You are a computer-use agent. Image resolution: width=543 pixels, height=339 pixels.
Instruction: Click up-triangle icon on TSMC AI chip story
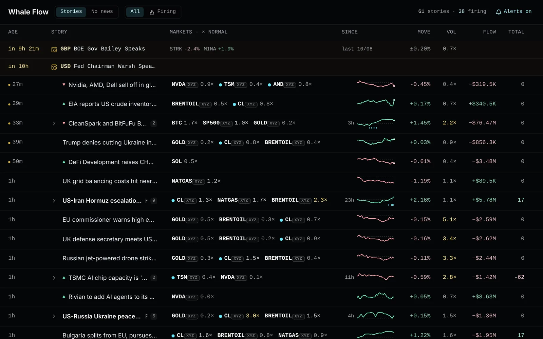click(64, 277)
